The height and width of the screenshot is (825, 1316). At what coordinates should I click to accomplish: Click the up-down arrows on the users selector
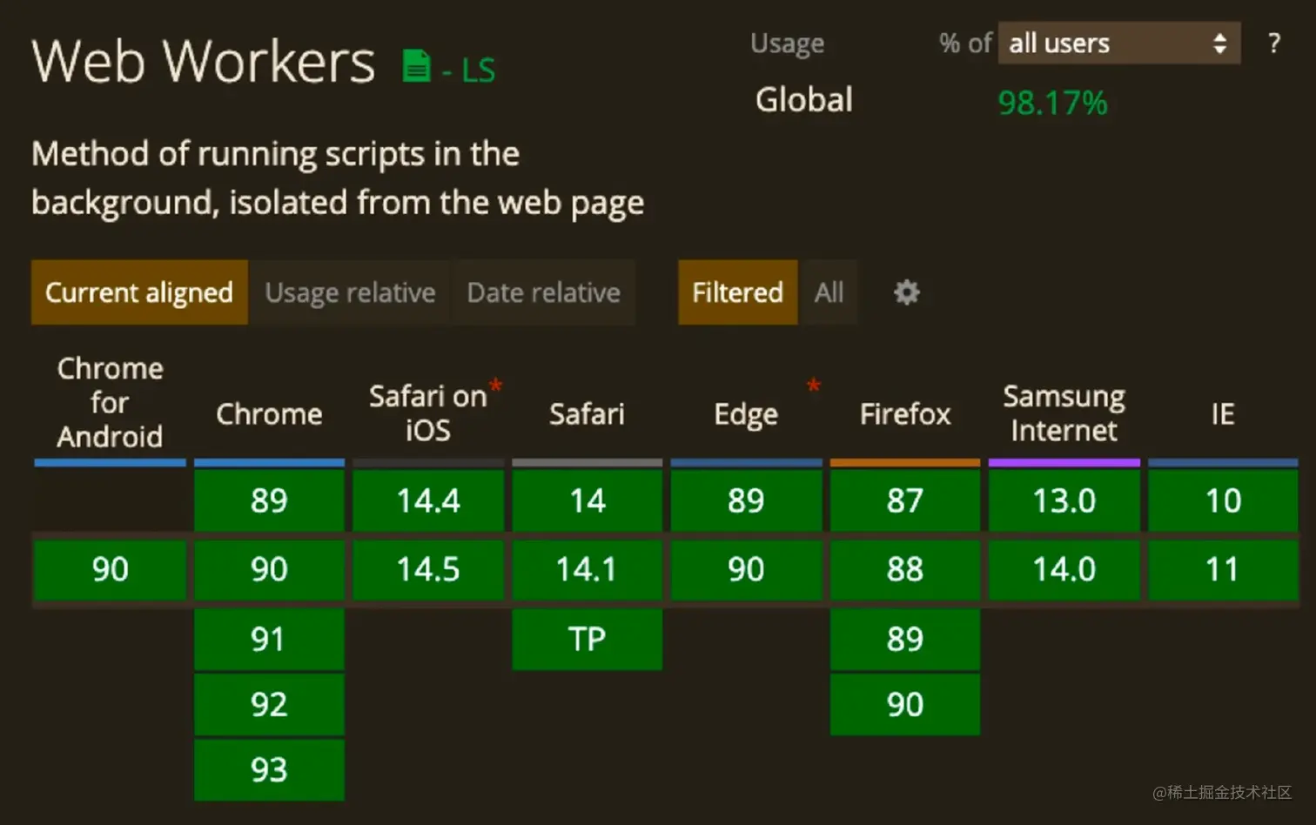1222,44
